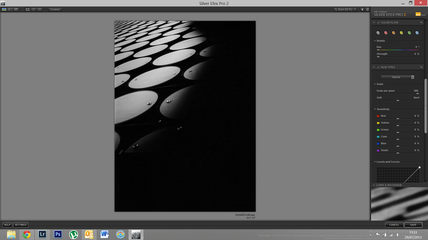Click the Zoom (50 %) magnifier control
The width and height of the screenshot is (428, 240).
343,9
